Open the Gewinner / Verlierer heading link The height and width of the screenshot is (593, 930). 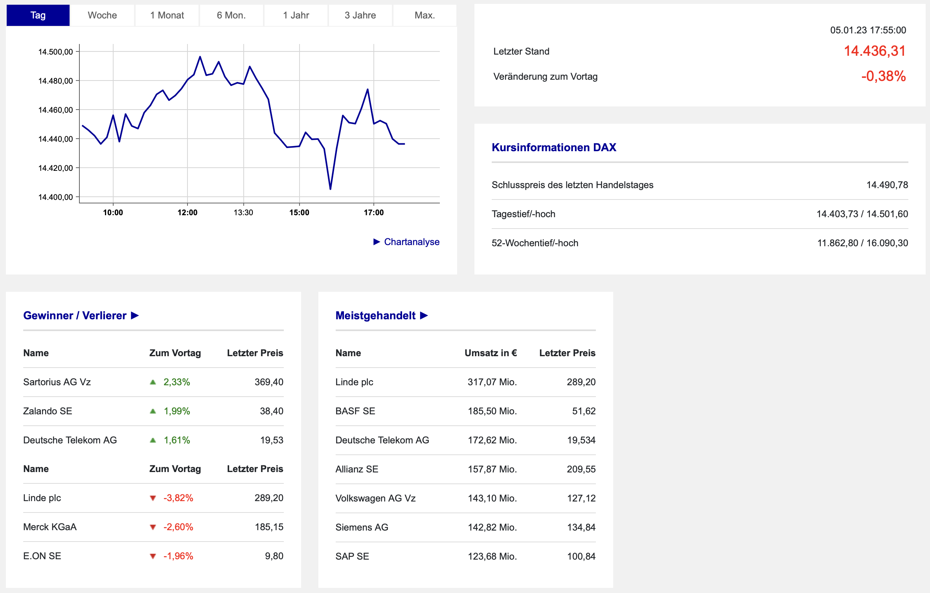point(75,315)
